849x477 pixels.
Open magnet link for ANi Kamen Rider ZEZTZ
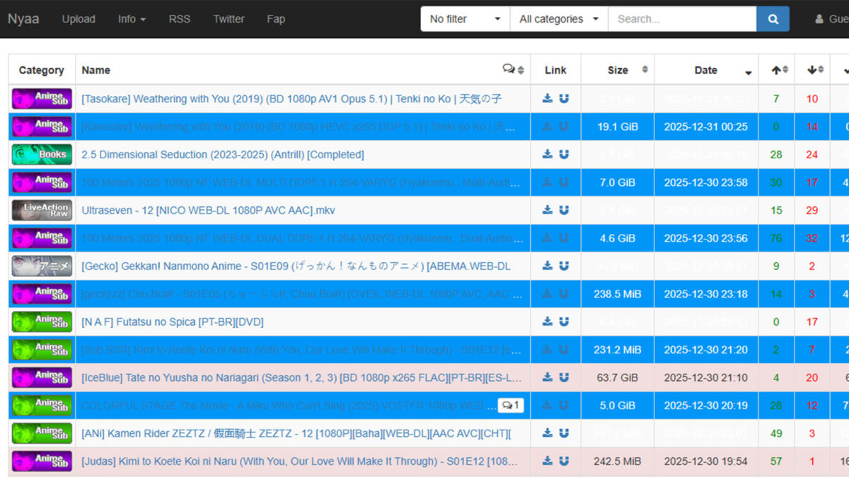pyautogui.click(x=564, y=433)
